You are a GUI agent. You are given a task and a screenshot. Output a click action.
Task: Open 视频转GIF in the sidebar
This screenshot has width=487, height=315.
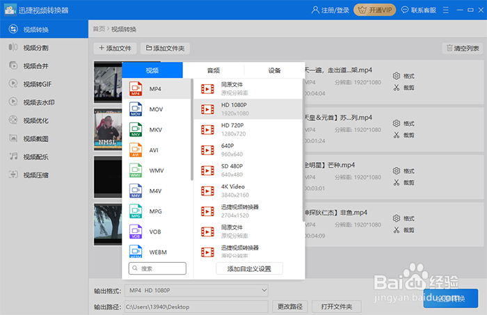point(44,84)
